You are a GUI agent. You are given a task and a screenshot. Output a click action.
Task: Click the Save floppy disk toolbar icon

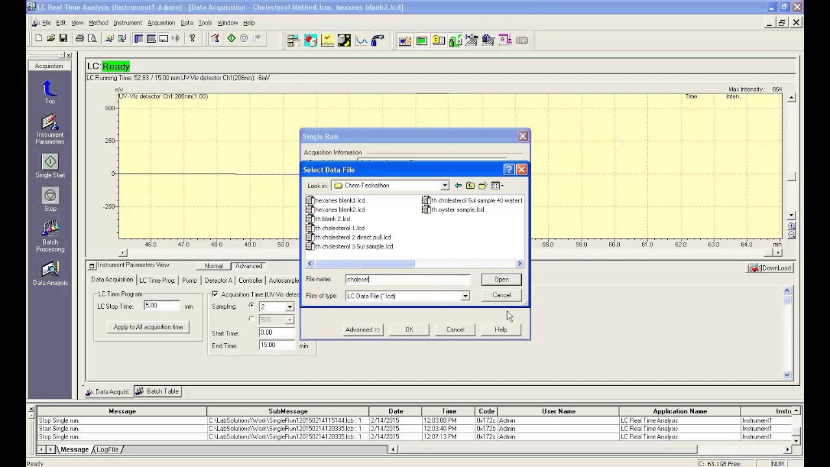coord(62,39)
